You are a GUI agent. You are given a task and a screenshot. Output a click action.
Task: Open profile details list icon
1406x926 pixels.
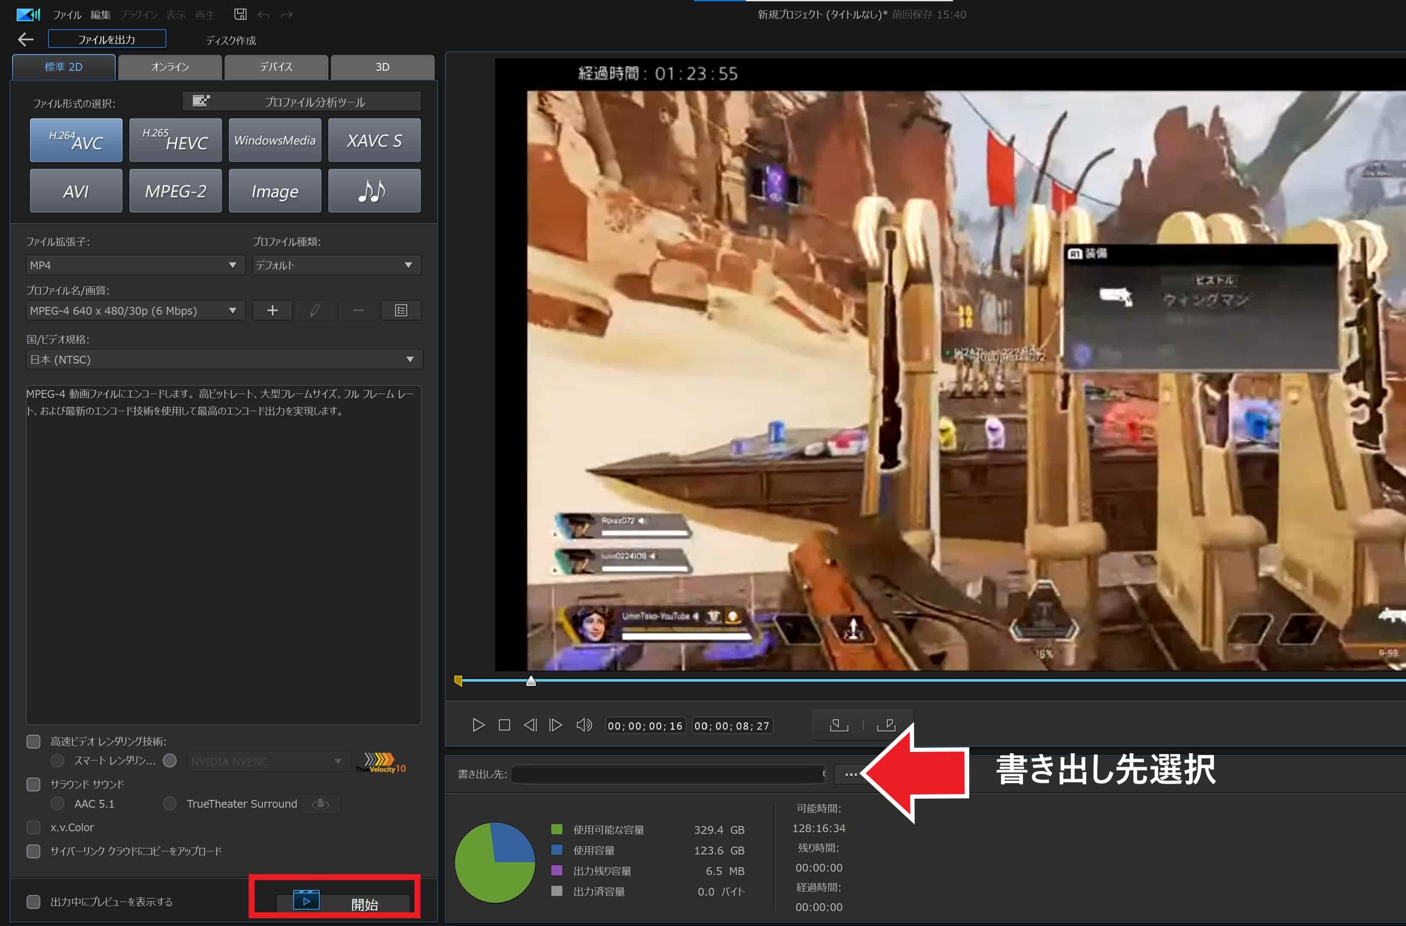(401, 310)
